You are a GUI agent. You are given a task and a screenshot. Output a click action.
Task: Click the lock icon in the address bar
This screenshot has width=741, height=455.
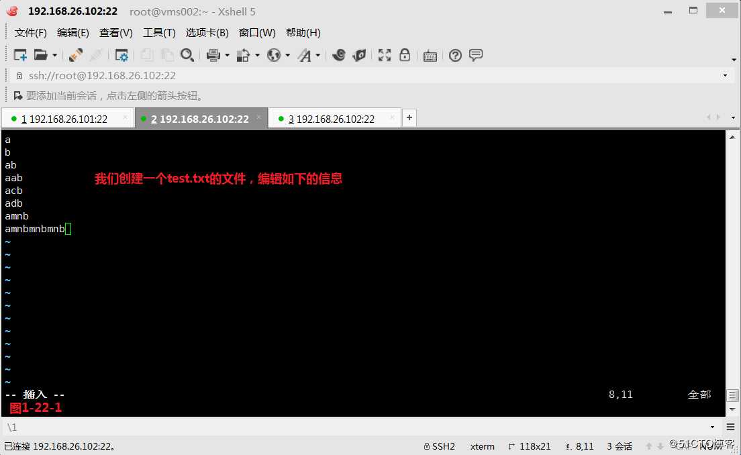click(x=19, y=76)
